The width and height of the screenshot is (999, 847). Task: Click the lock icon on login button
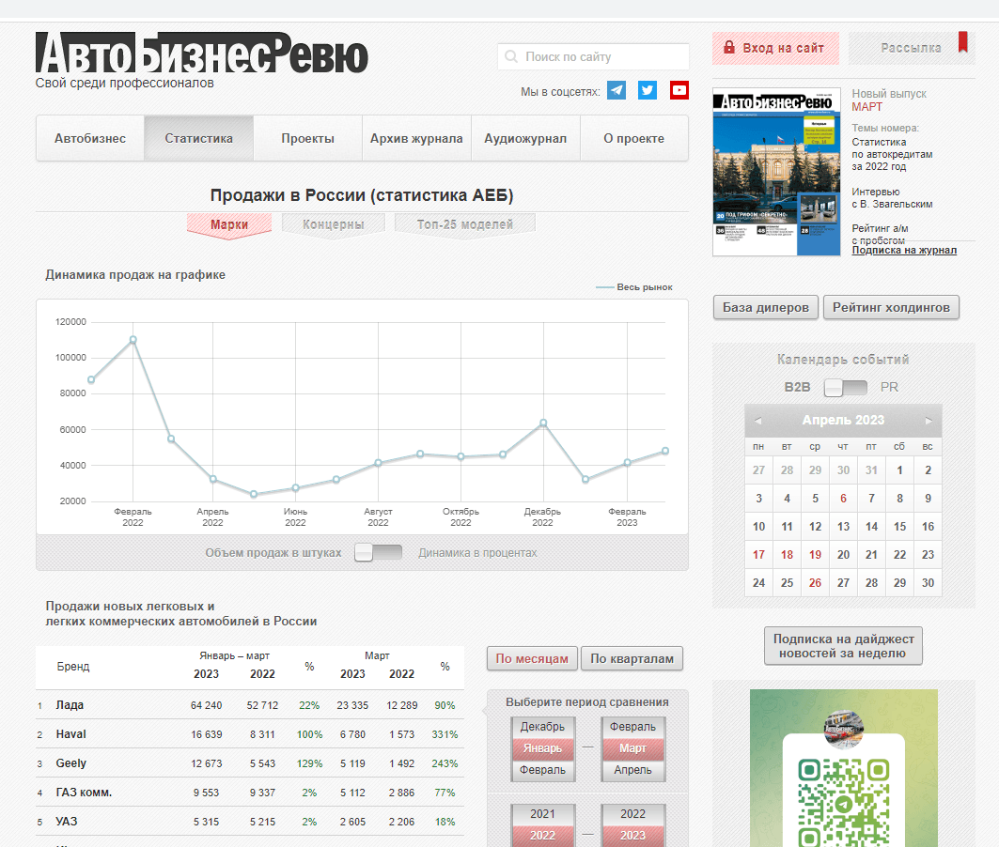point(729,48)
